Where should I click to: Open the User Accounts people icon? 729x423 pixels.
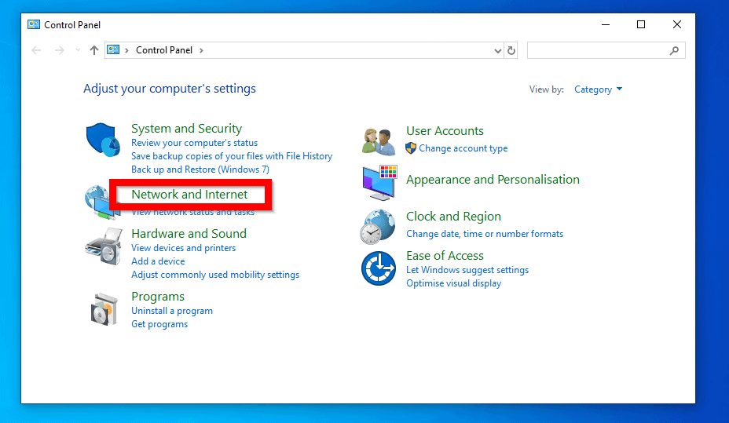379,141
